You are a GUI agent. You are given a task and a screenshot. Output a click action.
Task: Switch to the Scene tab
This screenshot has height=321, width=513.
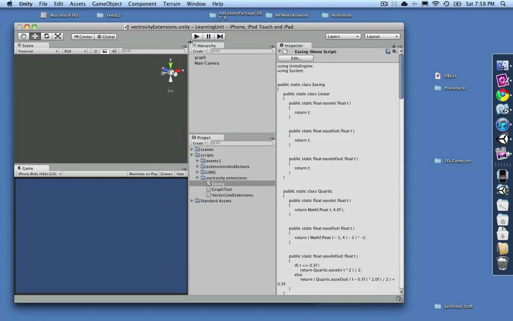(32, 45)
